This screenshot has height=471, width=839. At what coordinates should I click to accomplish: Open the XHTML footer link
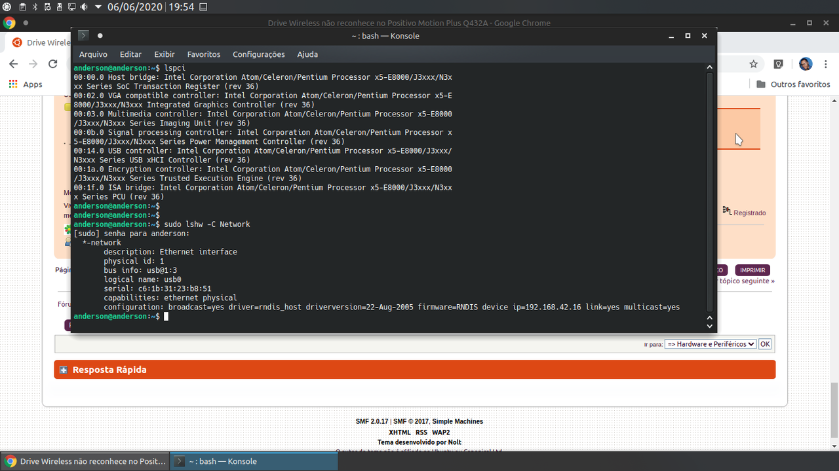[400, 432]
